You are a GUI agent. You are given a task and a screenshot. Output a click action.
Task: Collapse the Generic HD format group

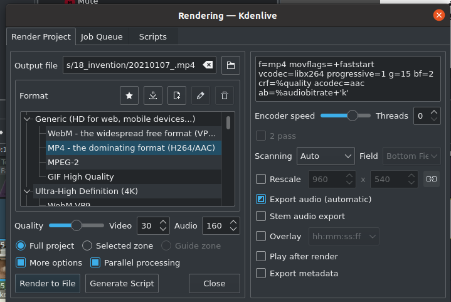(x=27, y=119)
